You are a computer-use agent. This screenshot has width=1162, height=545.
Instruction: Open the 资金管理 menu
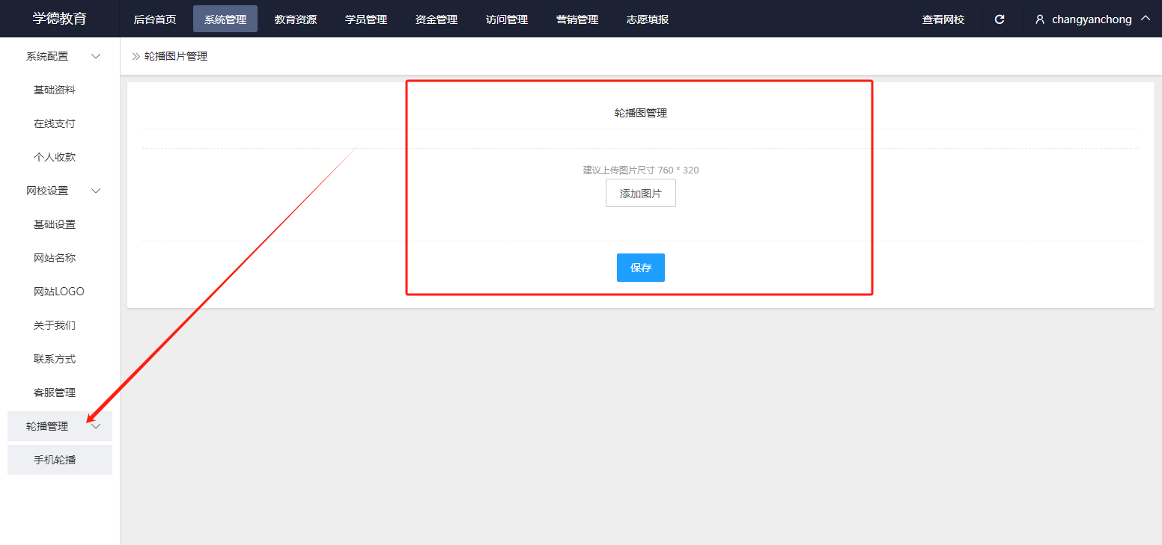click(436, 19)
